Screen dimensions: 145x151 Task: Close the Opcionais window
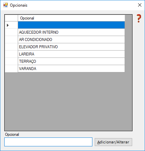click(140, 5)
